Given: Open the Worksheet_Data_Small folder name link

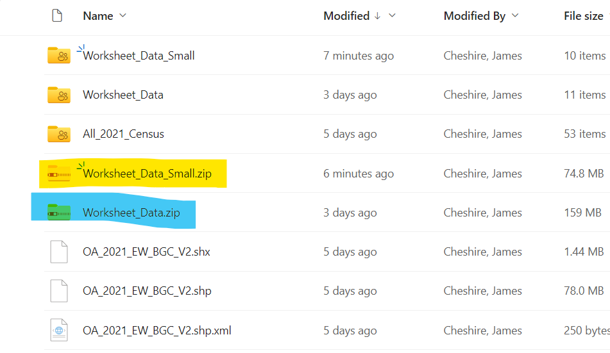Looking at the screenshot, I should click(x=139, y=56).
